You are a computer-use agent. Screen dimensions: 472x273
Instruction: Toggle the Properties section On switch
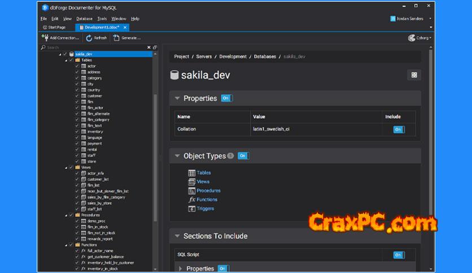coord(226,98)
